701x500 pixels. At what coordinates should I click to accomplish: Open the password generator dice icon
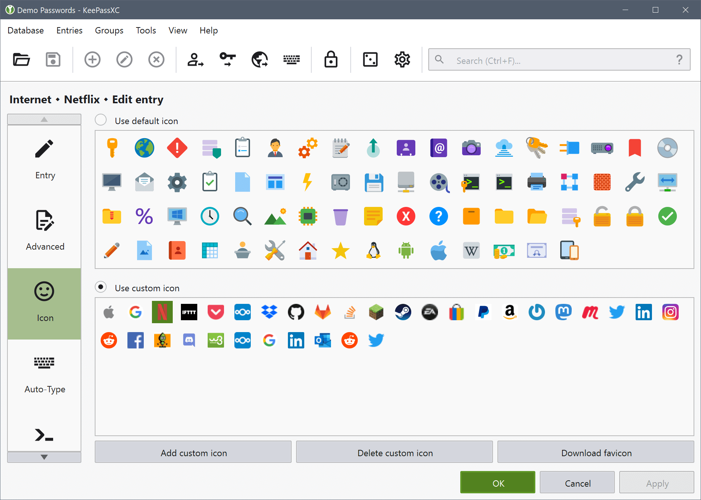tap(370, 59)
